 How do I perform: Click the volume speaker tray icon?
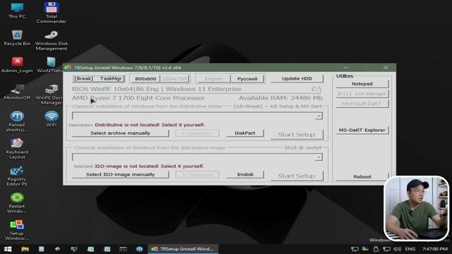coord(397,249)
